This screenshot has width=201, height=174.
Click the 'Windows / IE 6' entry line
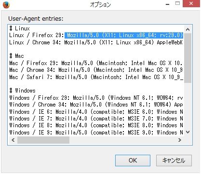click(96, 112)
